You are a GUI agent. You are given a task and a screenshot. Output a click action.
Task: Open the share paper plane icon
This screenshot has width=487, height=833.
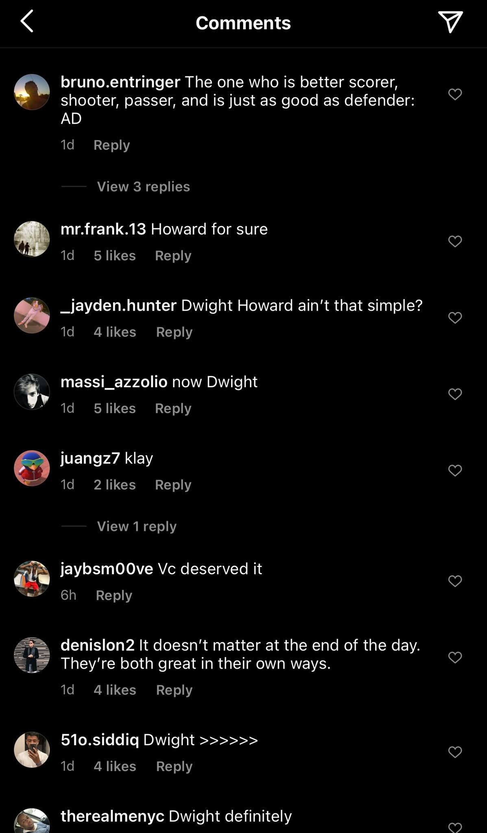pos(450,22)
